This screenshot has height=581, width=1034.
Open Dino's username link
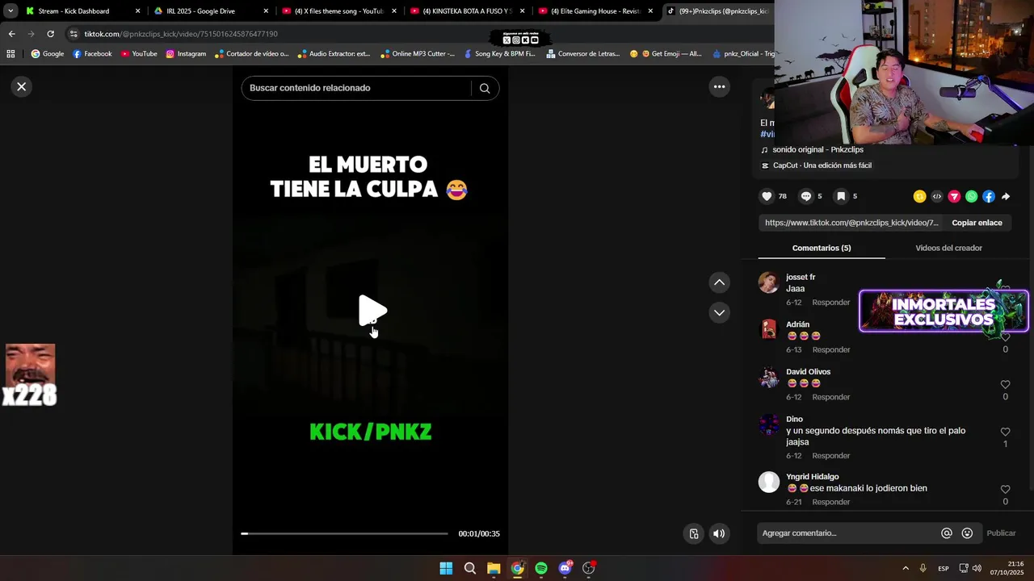click(x=794, y=419)
